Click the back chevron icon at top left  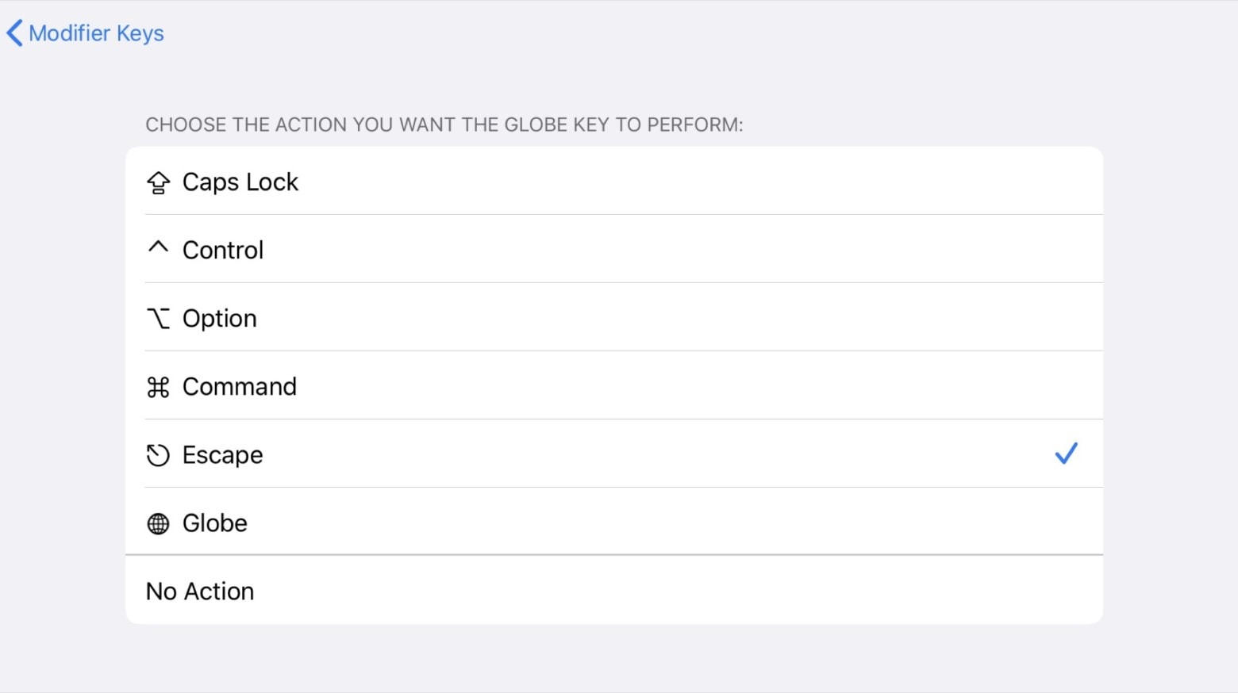point(13,33)
